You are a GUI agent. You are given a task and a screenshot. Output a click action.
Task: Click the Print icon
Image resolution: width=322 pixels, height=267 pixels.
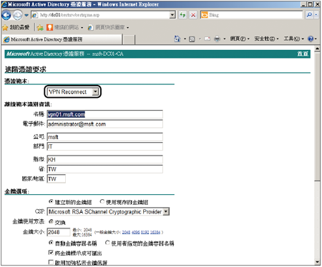click(x=217, y=39)
